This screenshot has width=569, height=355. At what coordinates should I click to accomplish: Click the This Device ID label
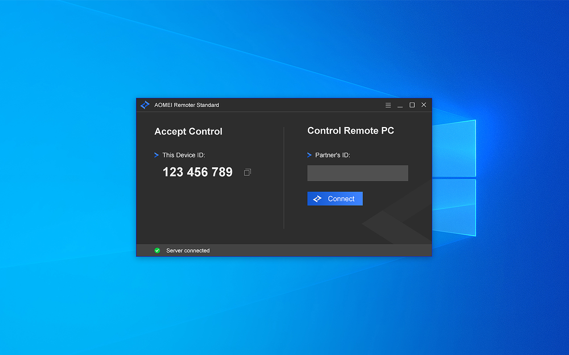coord(184,155)
